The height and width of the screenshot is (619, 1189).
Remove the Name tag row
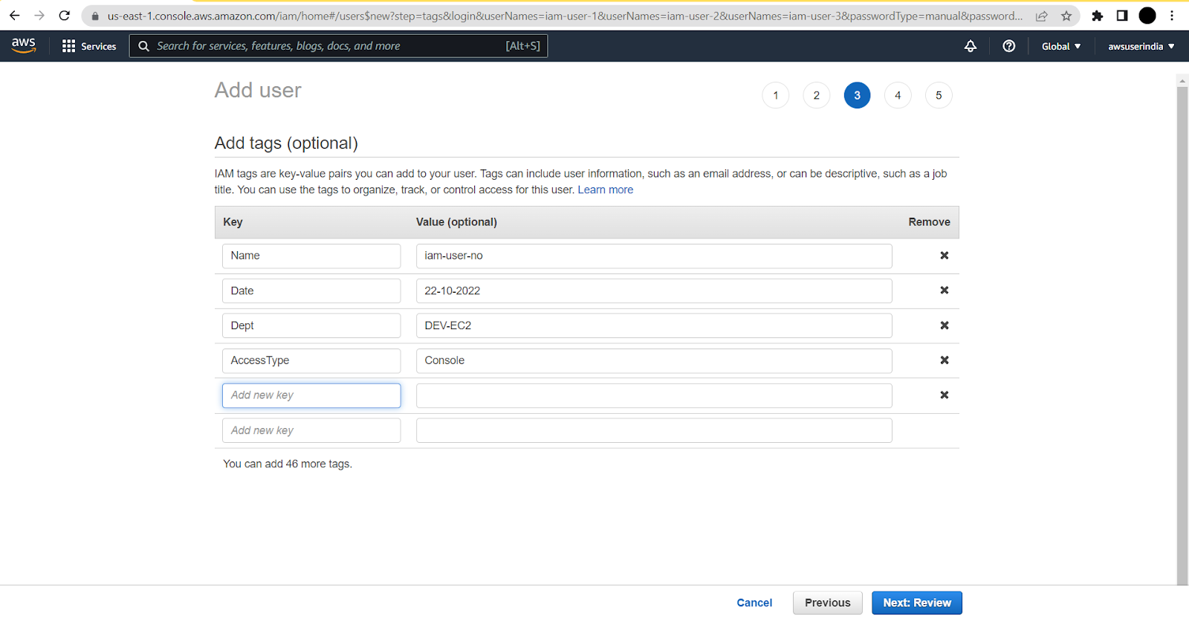coord(945,256)
